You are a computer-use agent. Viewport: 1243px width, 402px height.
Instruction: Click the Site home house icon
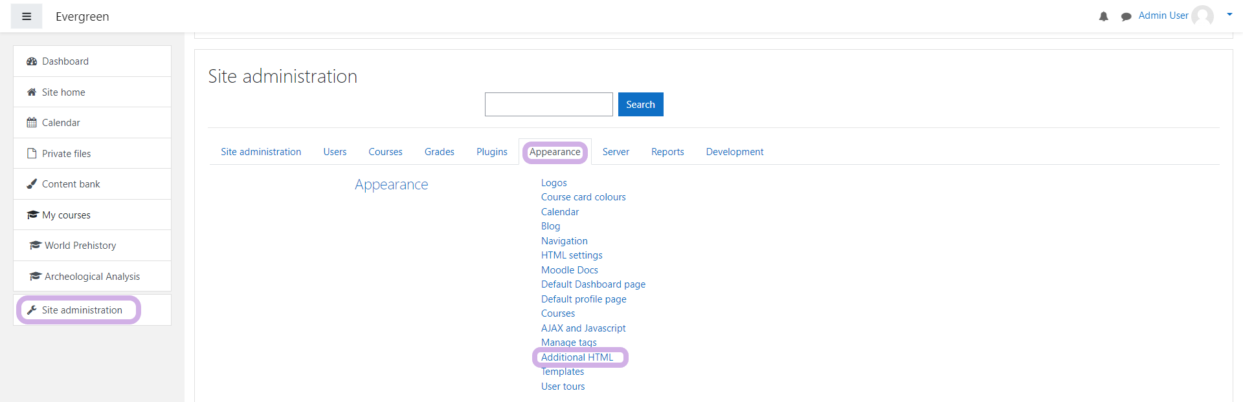tap(32, 92)
